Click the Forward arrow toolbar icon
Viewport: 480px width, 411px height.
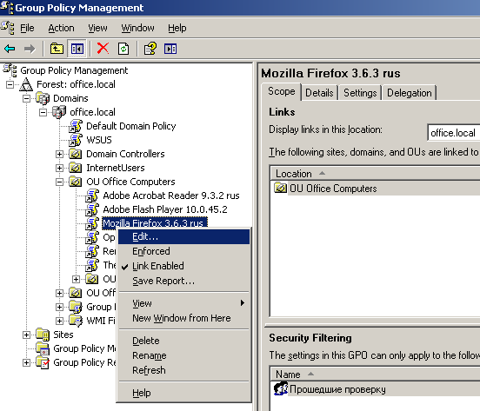[30, 49]
